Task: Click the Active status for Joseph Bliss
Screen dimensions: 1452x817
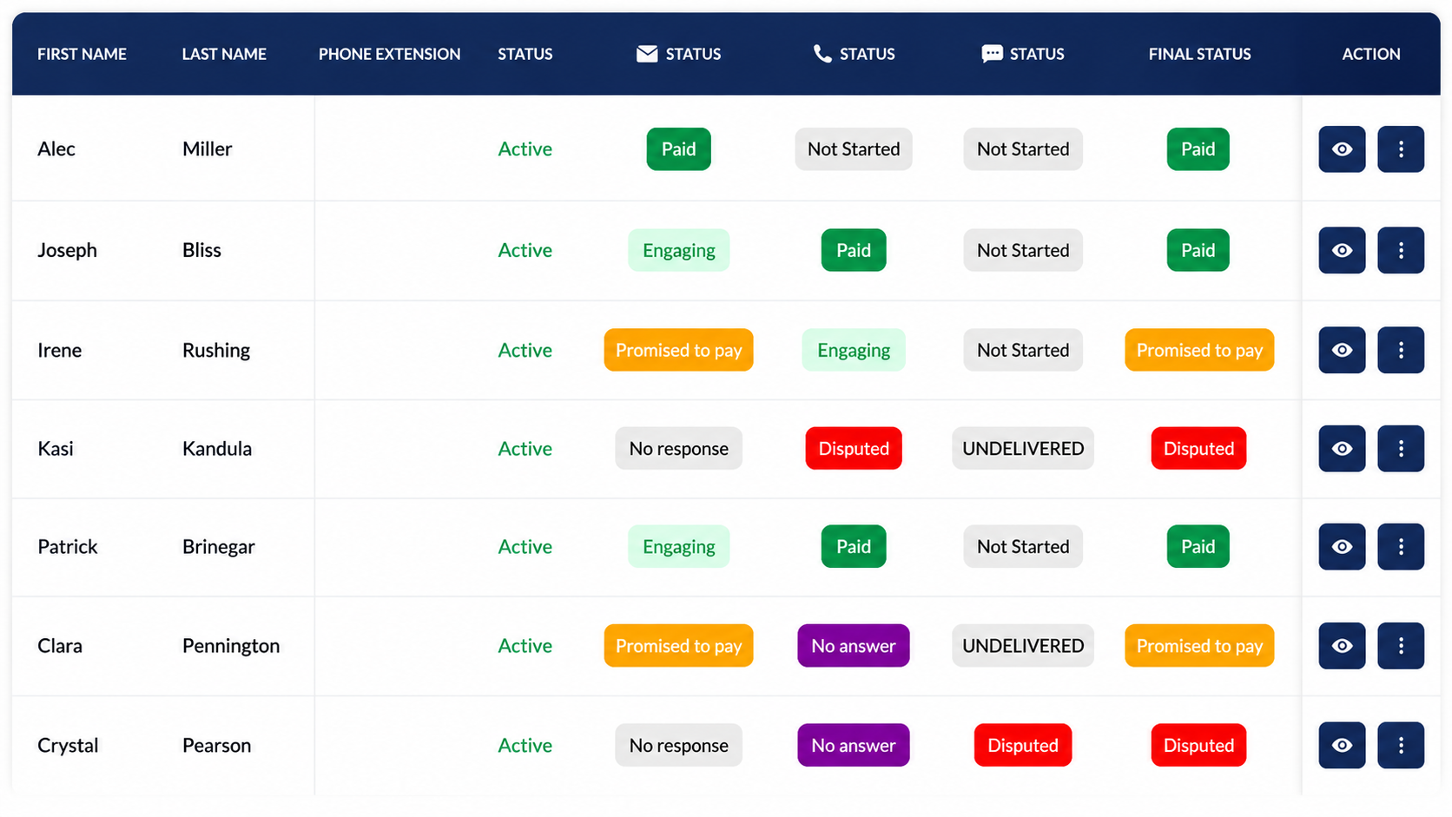Action: pos(525,250)
